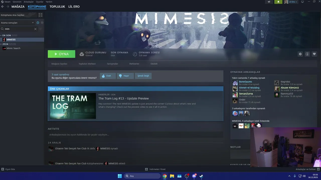Click Oyun Ekle add game button

(x=8, y=169)
